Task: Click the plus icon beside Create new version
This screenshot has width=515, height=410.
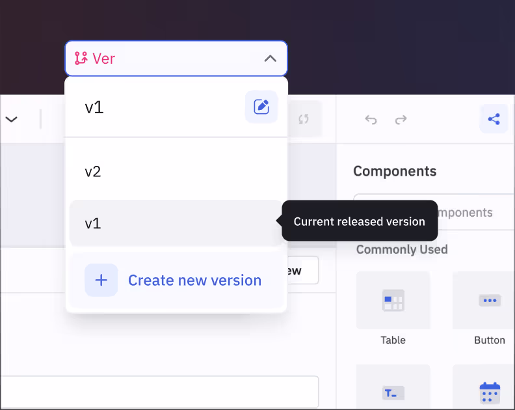Action: pyautogui.click(x=101, y=280)
